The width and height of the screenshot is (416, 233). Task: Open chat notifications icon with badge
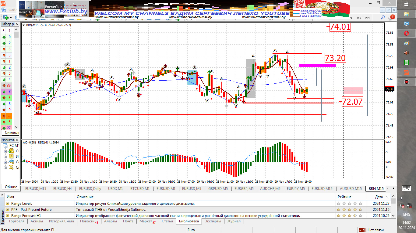(392, 18)
